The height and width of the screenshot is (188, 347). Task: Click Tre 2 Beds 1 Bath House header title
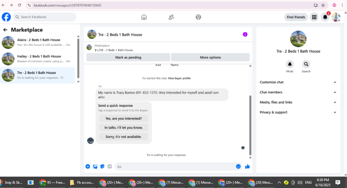pos(120,35)
